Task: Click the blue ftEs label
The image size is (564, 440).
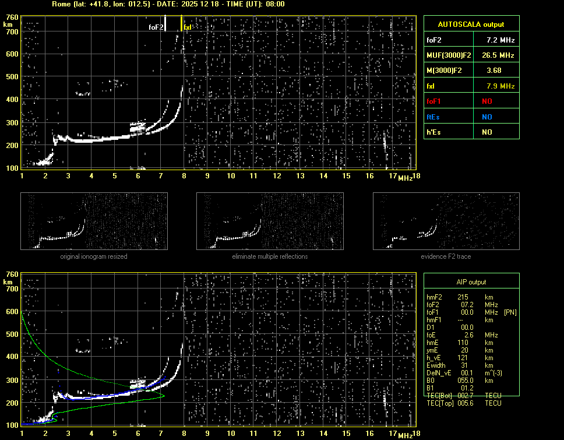Action: [x=434, y=117]
